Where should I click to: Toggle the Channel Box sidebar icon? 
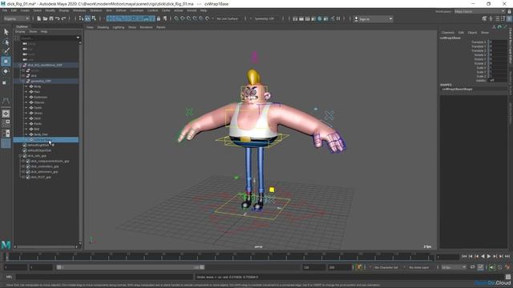(509, 18)
